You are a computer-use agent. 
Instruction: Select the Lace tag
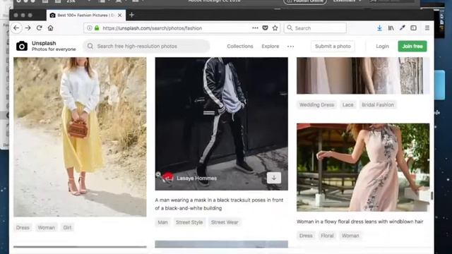[x=347, y=105]
